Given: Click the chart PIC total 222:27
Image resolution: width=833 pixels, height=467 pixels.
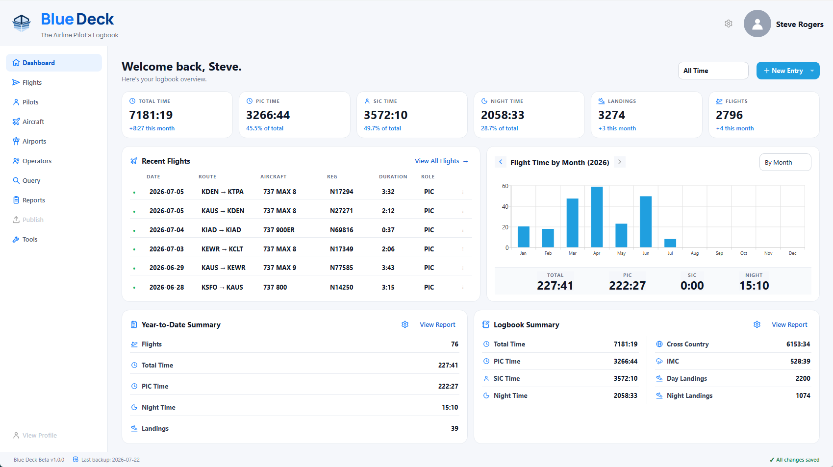Looking at the screenshot, I should click(x=627, y=286).
